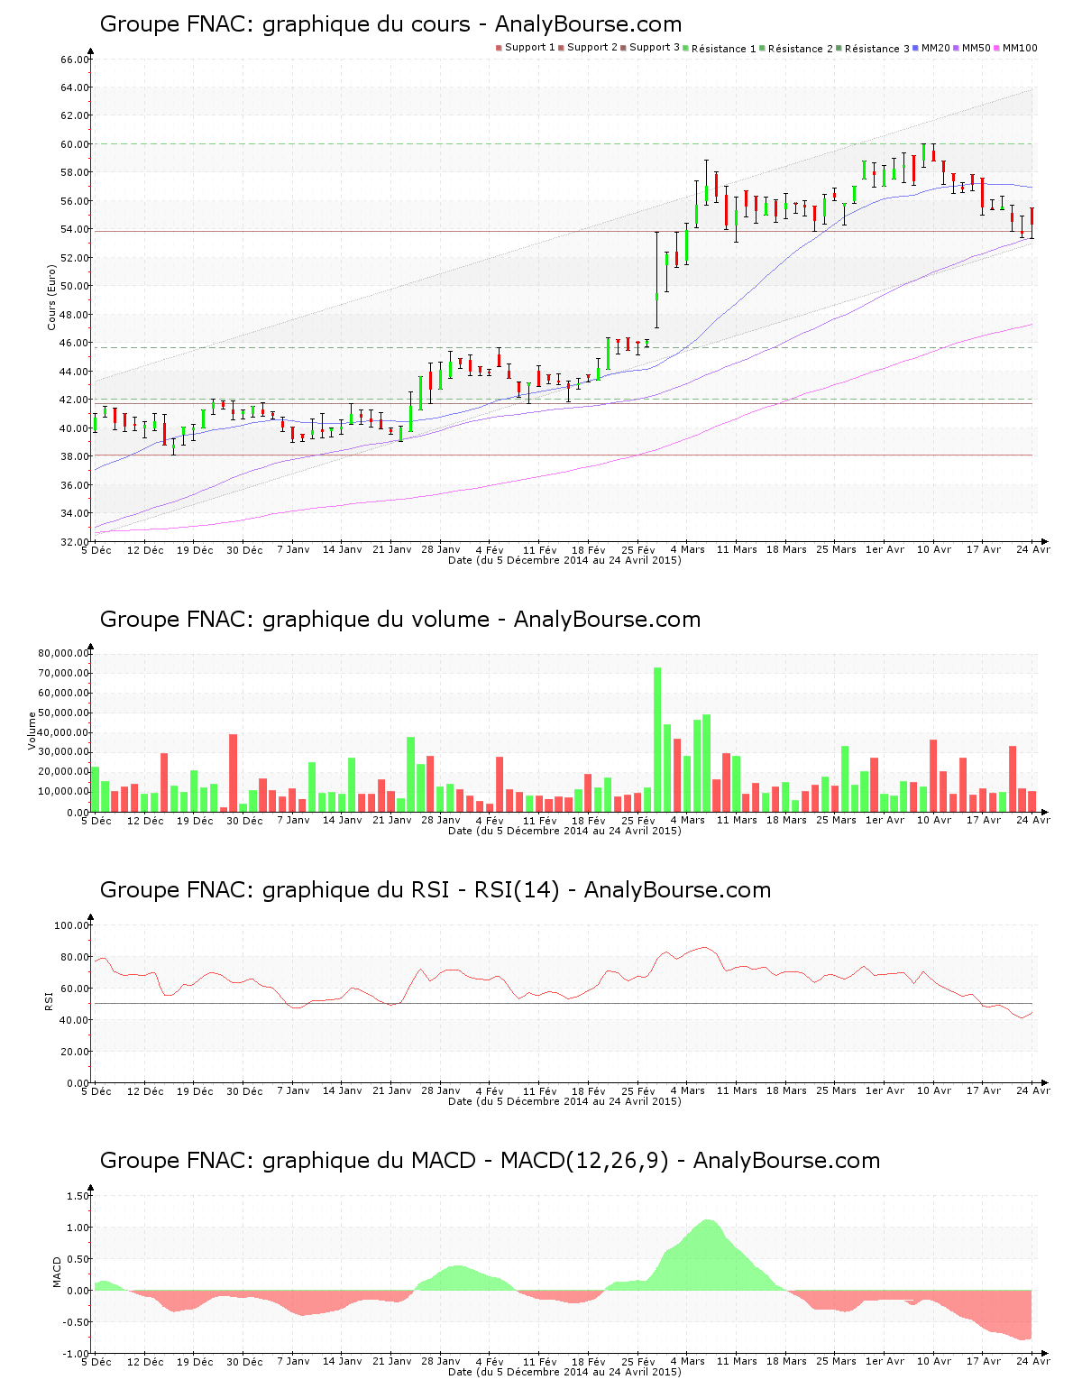Click the -1.00 value on MACD axis
This screenshot has height=1398, width=1082.
tap(77, 1354)
